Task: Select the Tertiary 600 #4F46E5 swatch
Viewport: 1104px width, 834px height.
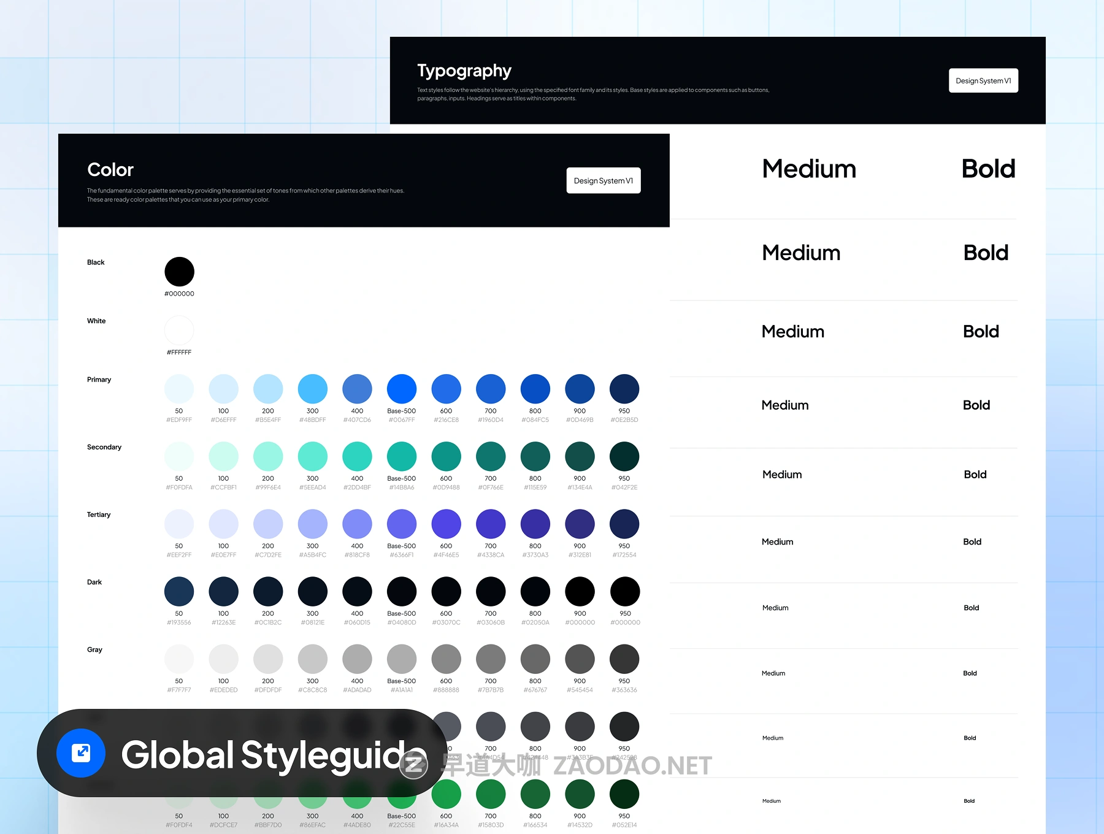Action: pyautogui.click(x=447, y=524)
